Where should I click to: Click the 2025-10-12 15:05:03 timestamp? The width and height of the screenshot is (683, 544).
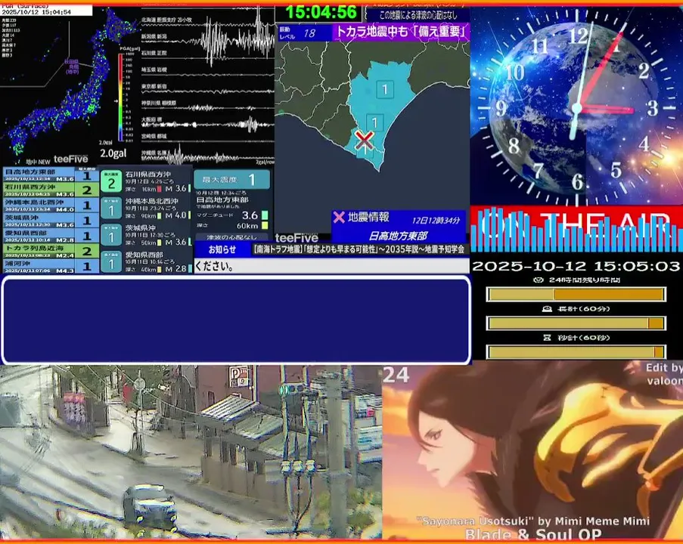(576, 266)
